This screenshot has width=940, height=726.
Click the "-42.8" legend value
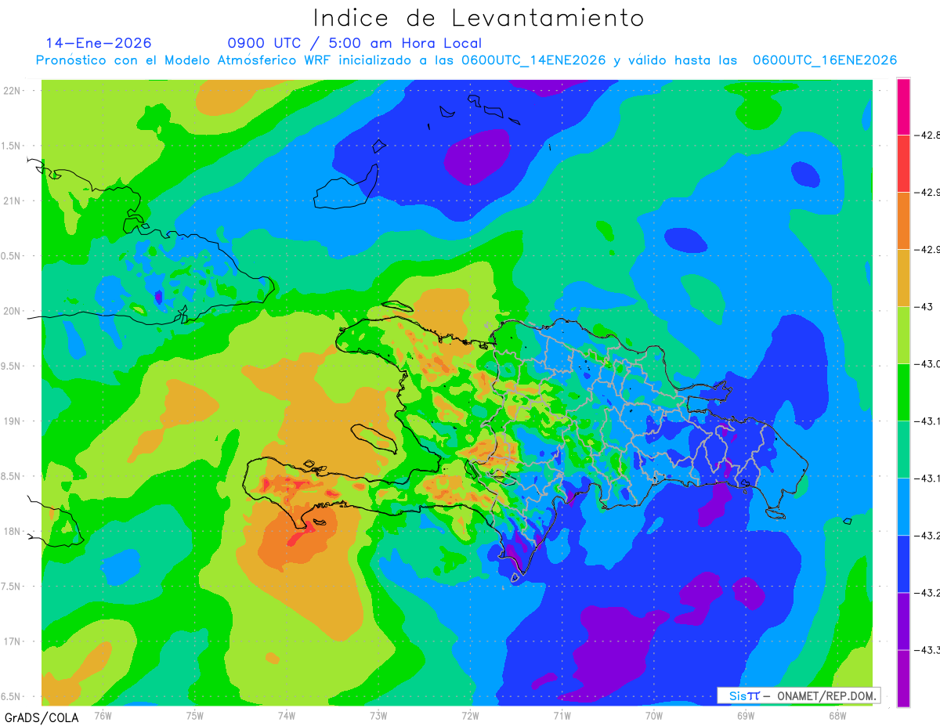click(927, 135)
